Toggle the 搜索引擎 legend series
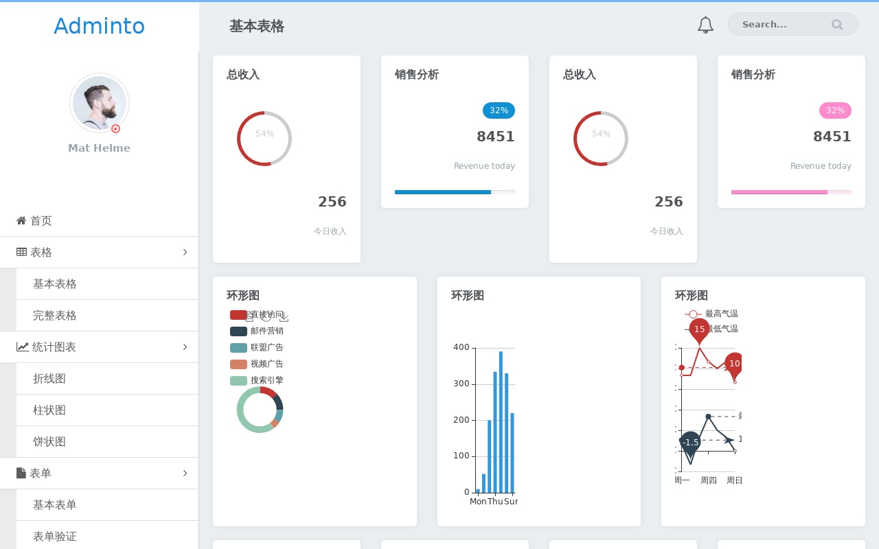The height and width of the screenshot is (549, 879). (257, 380)
